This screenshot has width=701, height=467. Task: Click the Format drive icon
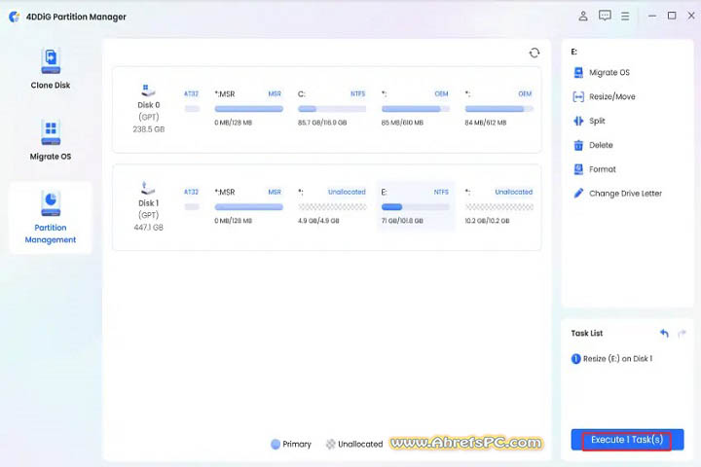tap(578, 169)
